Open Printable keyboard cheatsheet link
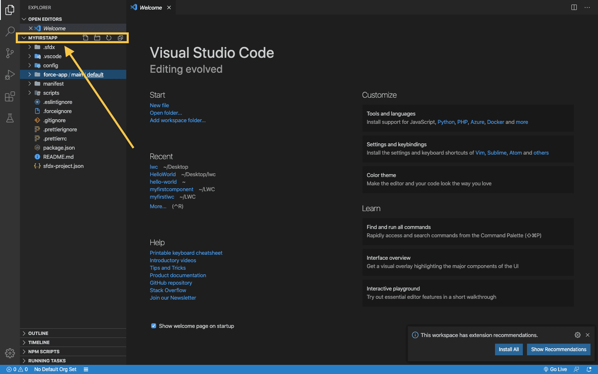The height and width of the screenshot is (374, 598). coord(186,253)
